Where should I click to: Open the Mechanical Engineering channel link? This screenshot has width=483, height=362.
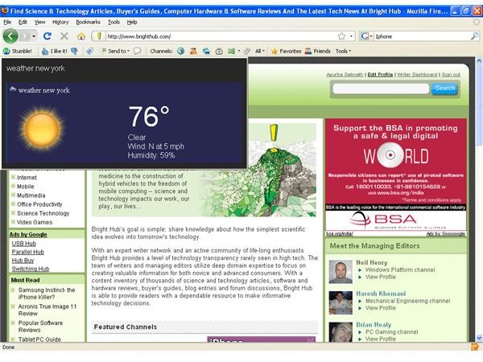coord(408,301)
